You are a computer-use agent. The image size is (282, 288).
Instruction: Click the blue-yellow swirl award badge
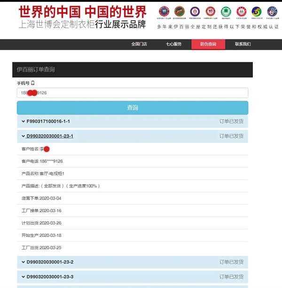coord(257,12)
